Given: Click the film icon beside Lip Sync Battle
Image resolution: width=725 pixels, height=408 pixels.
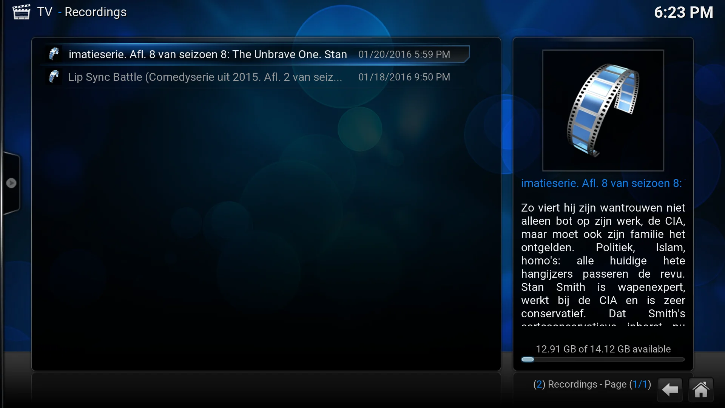Looking at the screenshot, I should tap(54, 77).
